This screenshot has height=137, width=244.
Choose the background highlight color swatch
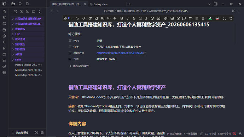tap(217, 18)
